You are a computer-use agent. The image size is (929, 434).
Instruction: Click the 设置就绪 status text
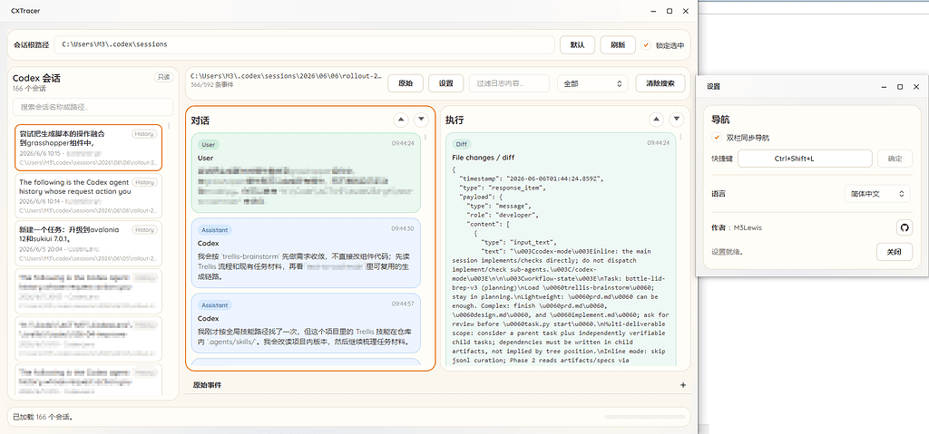click(x=727, y=252)
